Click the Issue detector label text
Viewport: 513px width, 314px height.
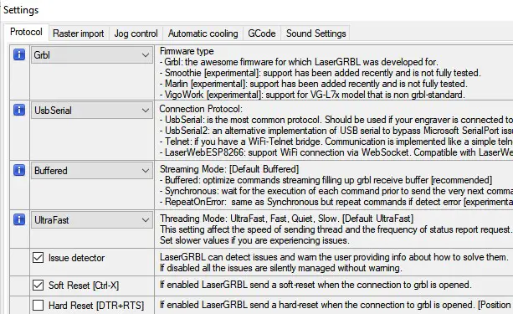pyautogui.click(x=76, y=258)
